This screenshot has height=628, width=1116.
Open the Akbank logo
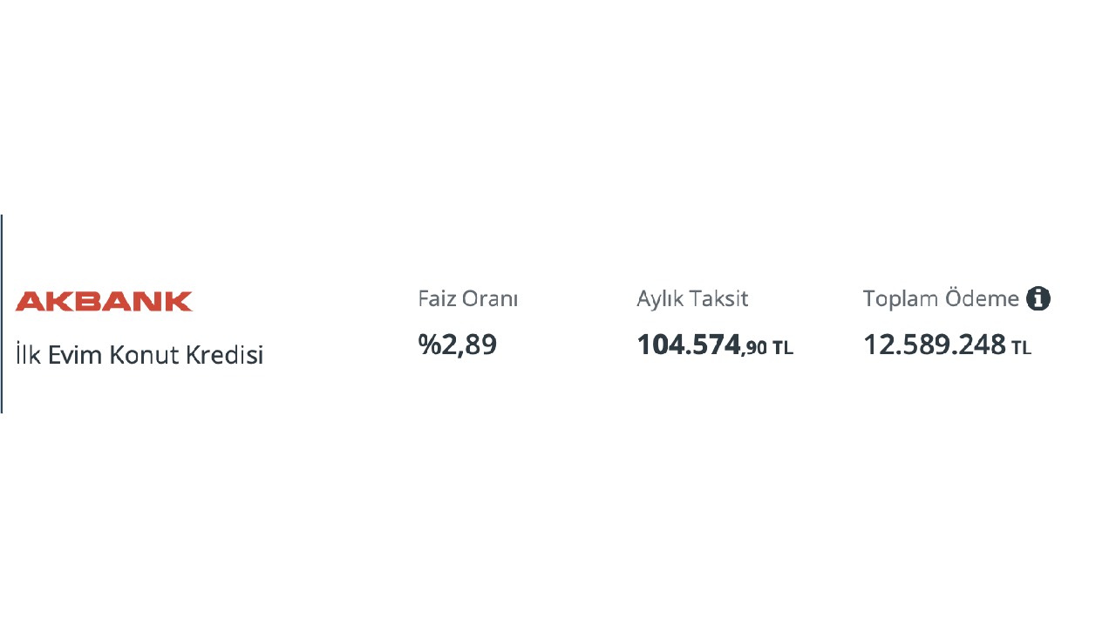[x=104, y=302]
